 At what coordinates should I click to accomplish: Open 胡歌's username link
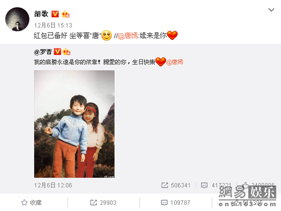click(x=41, y=14)
